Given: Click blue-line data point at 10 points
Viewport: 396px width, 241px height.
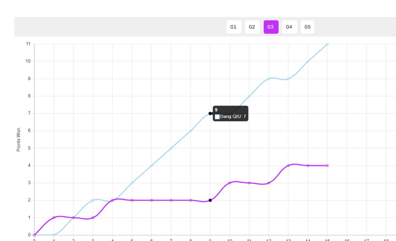Looking at the screenshot, I should click(308, 61).
